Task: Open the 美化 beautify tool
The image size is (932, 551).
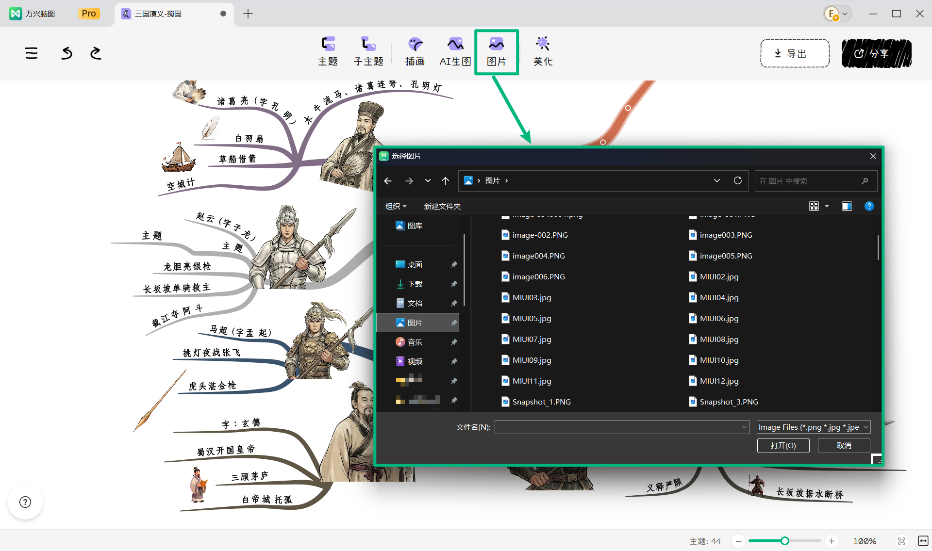Action: point(543,51)
